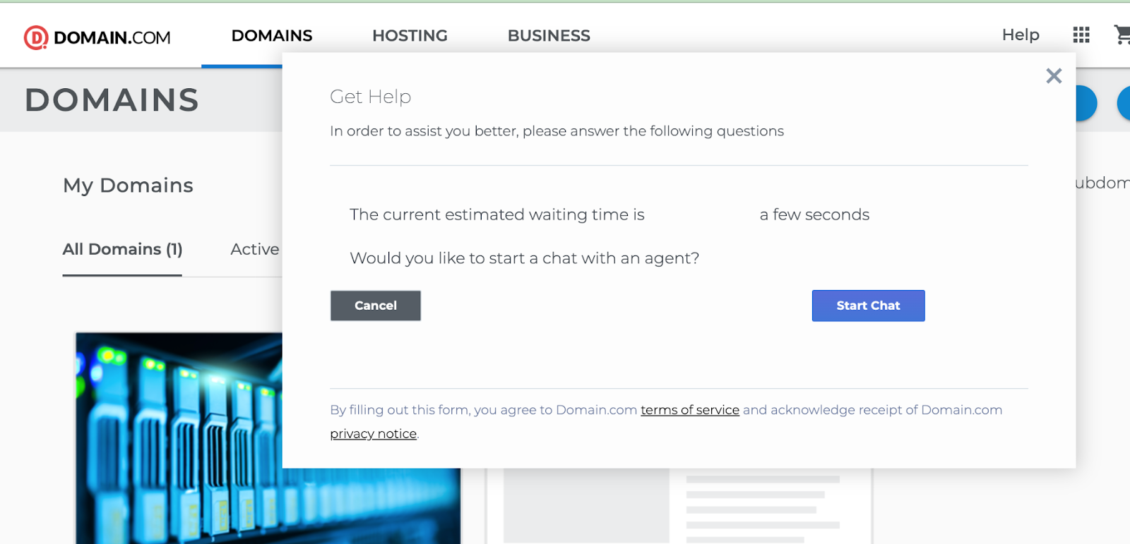The height and width of the screenshot is (544, 1130).
Task: Open the DOMAINS navigation menu
Action: coord(272,35)
